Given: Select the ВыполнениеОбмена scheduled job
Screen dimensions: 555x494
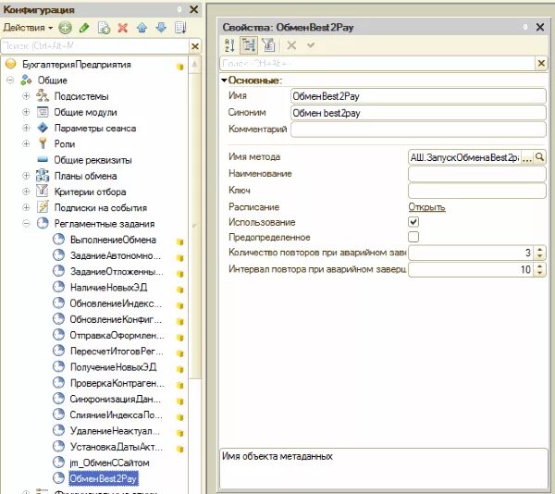Looking at the screenshot, I should 113,240.
